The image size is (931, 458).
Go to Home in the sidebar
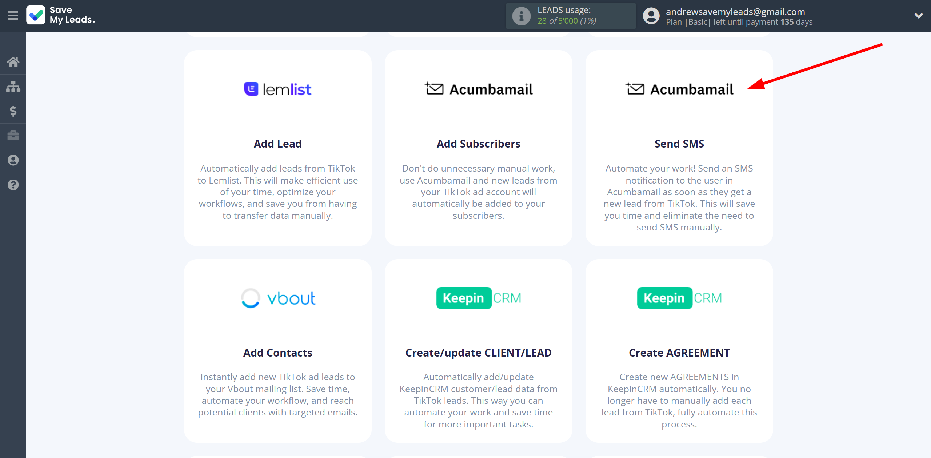coord(13,62)
